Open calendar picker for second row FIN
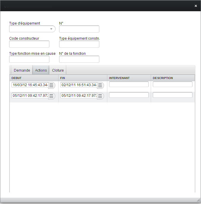201x204 pixels. pos(100,96)
